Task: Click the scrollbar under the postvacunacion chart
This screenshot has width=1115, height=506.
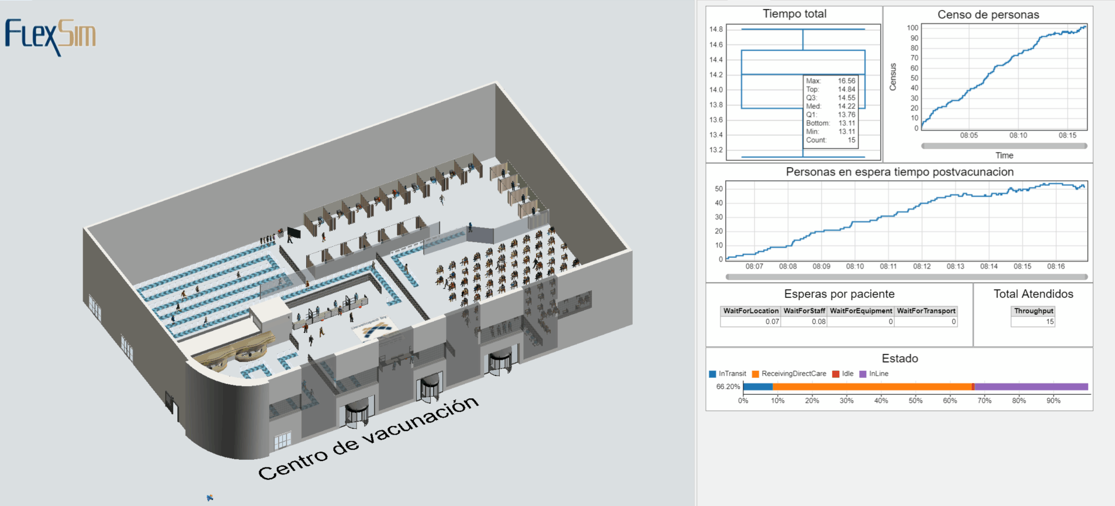Action: pyautogui.click(x=906, y=277)
